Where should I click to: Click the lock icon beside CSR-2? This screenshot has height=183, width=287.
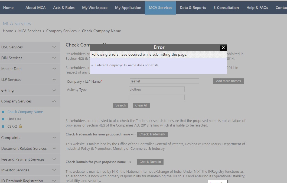20,126
